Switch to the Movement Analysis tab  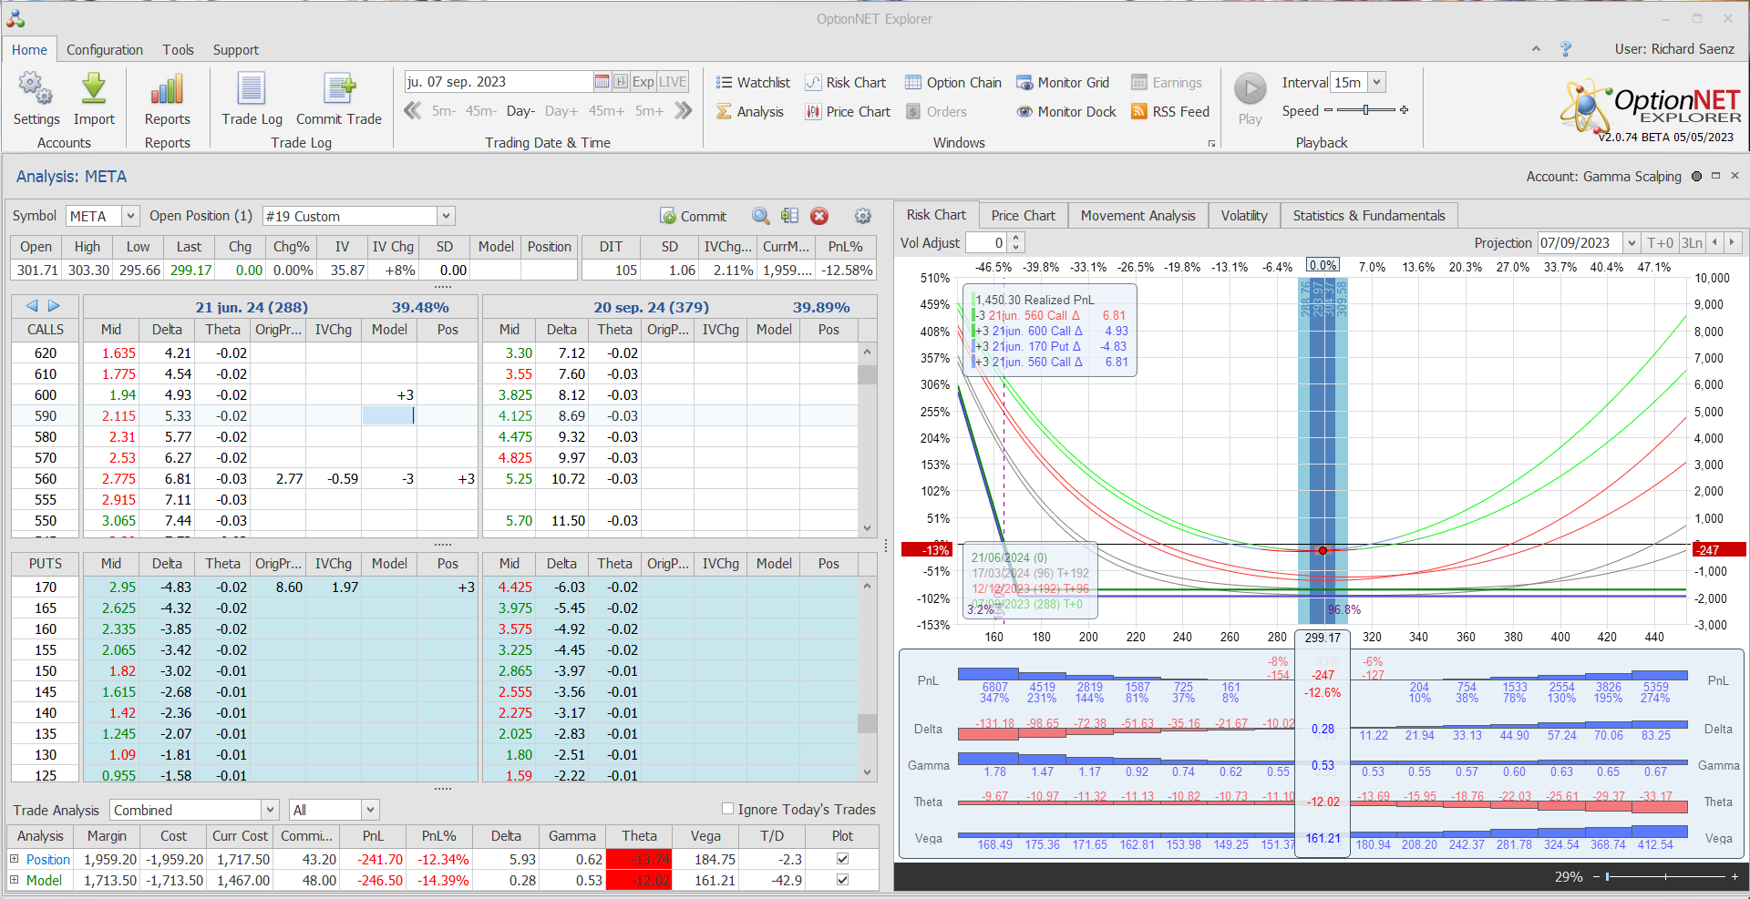[1137, 215]
